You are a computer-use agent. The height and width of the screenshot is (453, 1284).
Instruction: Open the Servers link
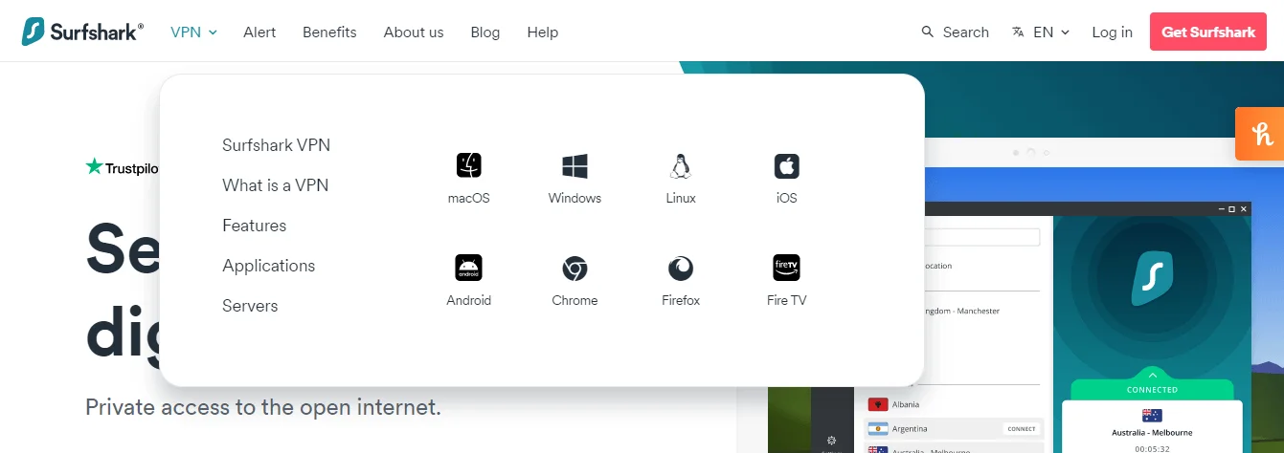click(250, 306)
